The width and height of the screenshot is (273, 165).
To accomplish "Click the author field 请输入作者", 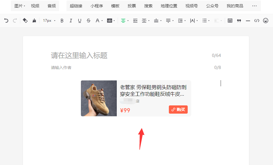I will click(x=61, y=68).
